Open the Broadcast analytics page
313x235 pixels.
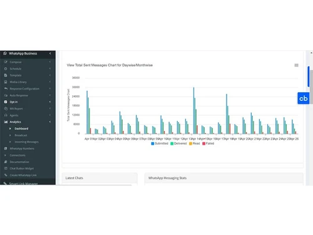tap(21, 135)
